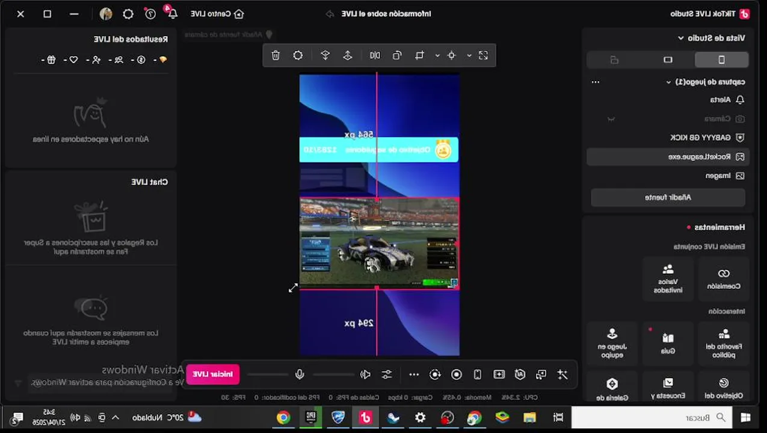Click the Windows search box Buscar
The image size is (767, 433).
tap(652, 417)
